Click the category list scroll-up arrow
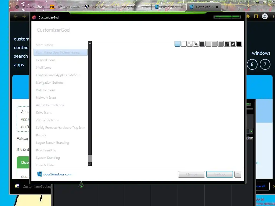Image resolution: width=275 pixels, height=206 pixels. click(90, 43)
